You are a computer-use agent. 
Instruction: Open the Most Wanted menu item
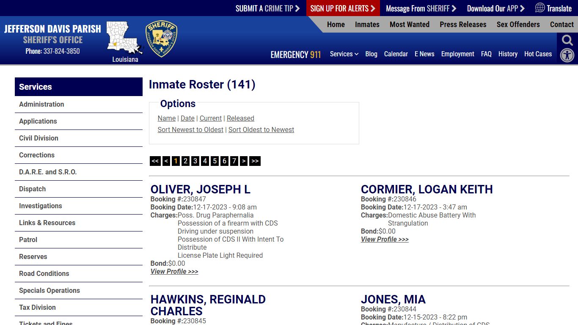(x=410, y=24)
